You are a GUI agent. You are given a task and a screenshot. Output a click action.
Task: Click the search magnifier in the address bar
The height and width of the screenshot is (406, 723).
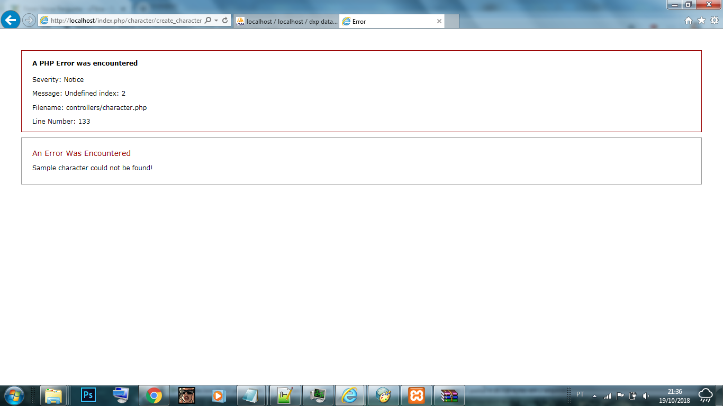point(207,21)
